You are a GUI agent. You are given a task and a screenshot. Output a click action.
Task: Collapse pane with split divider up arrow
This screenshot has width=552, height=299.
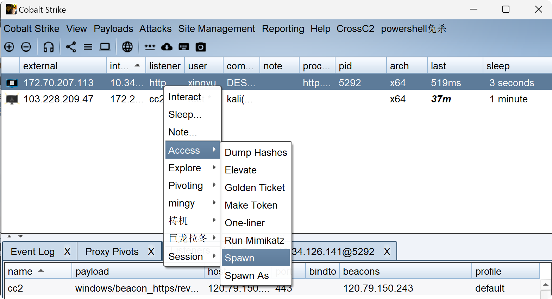pyautogui.click(x=9, y=236)
